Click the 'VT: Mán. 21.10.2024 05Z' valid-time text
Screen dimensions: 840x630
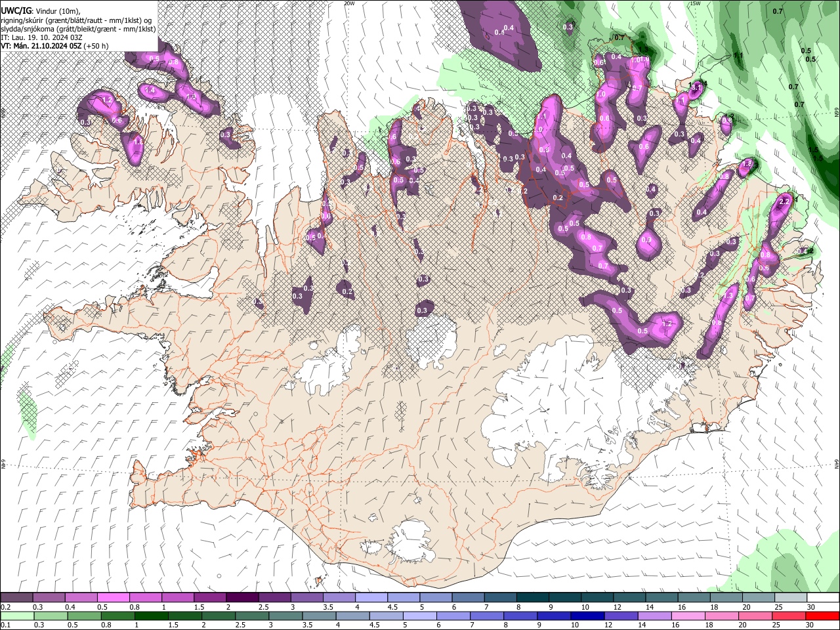[41, 46]
